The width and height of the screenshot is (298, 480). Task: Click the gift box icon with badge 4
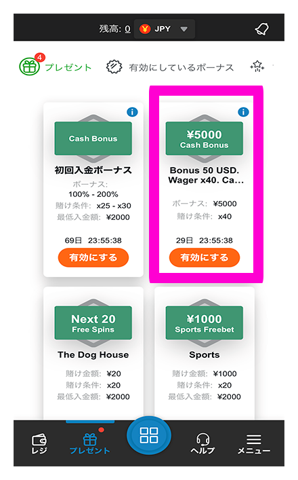[x=30, y=66]
